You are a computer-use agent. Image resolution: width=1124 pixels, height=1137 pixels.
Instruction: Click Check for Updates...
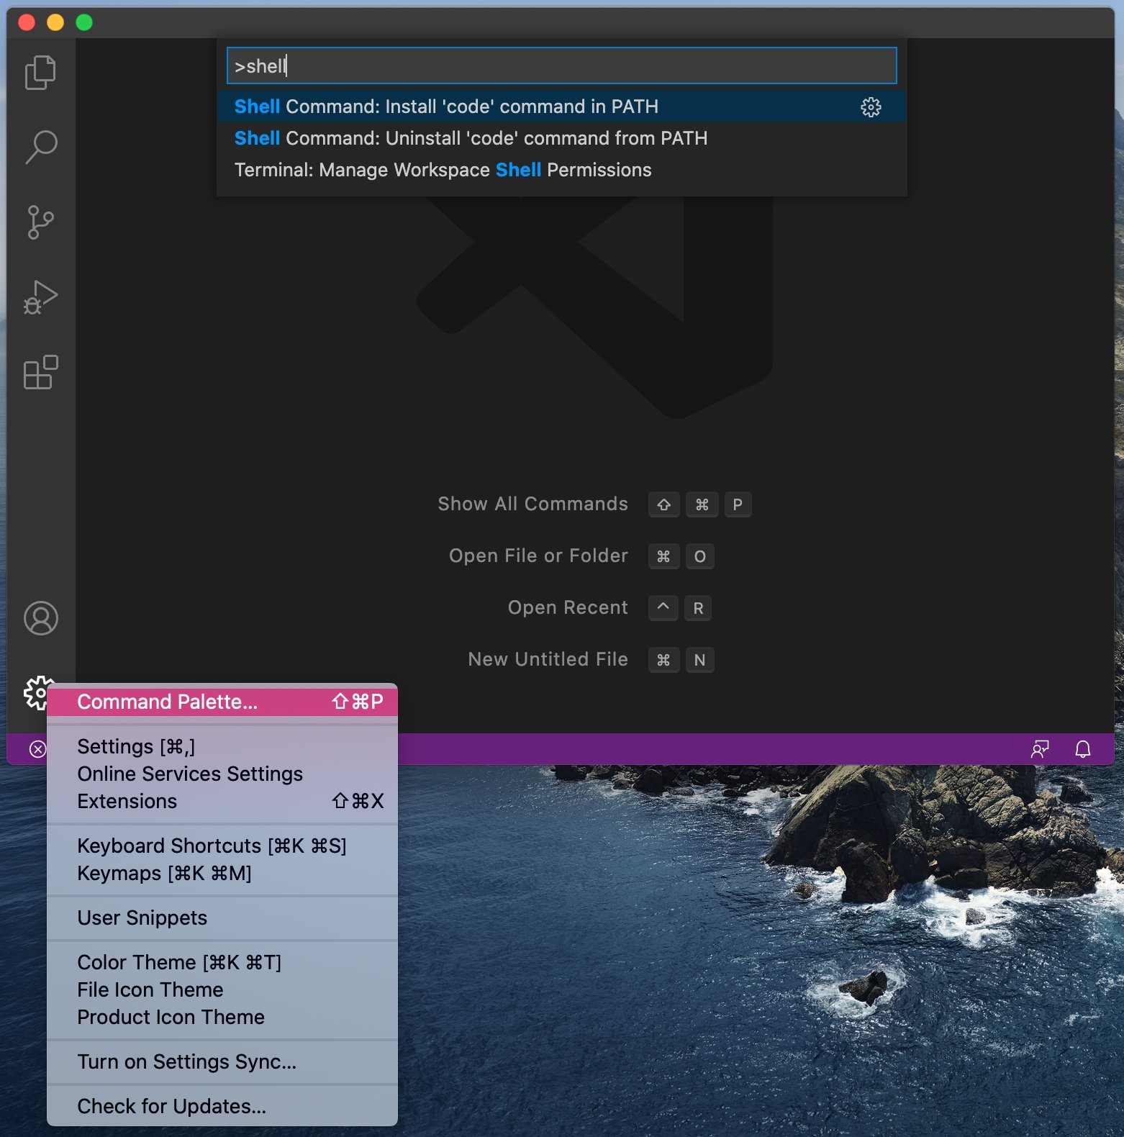(222, 1106)
